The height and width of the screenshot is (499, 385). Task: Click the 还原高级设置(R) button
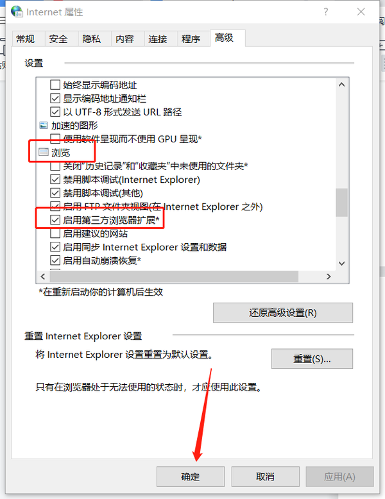tap(283, 313)
